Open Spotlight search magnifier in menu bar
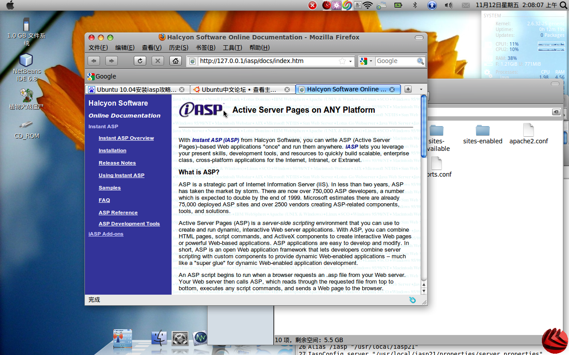569x355 pixels. tap(563, 5)
